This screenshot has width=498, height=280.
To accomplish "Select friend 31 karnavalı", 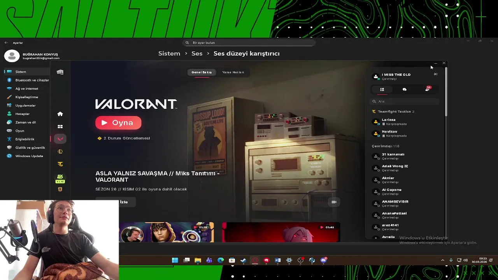I will (x=405, y=156).
